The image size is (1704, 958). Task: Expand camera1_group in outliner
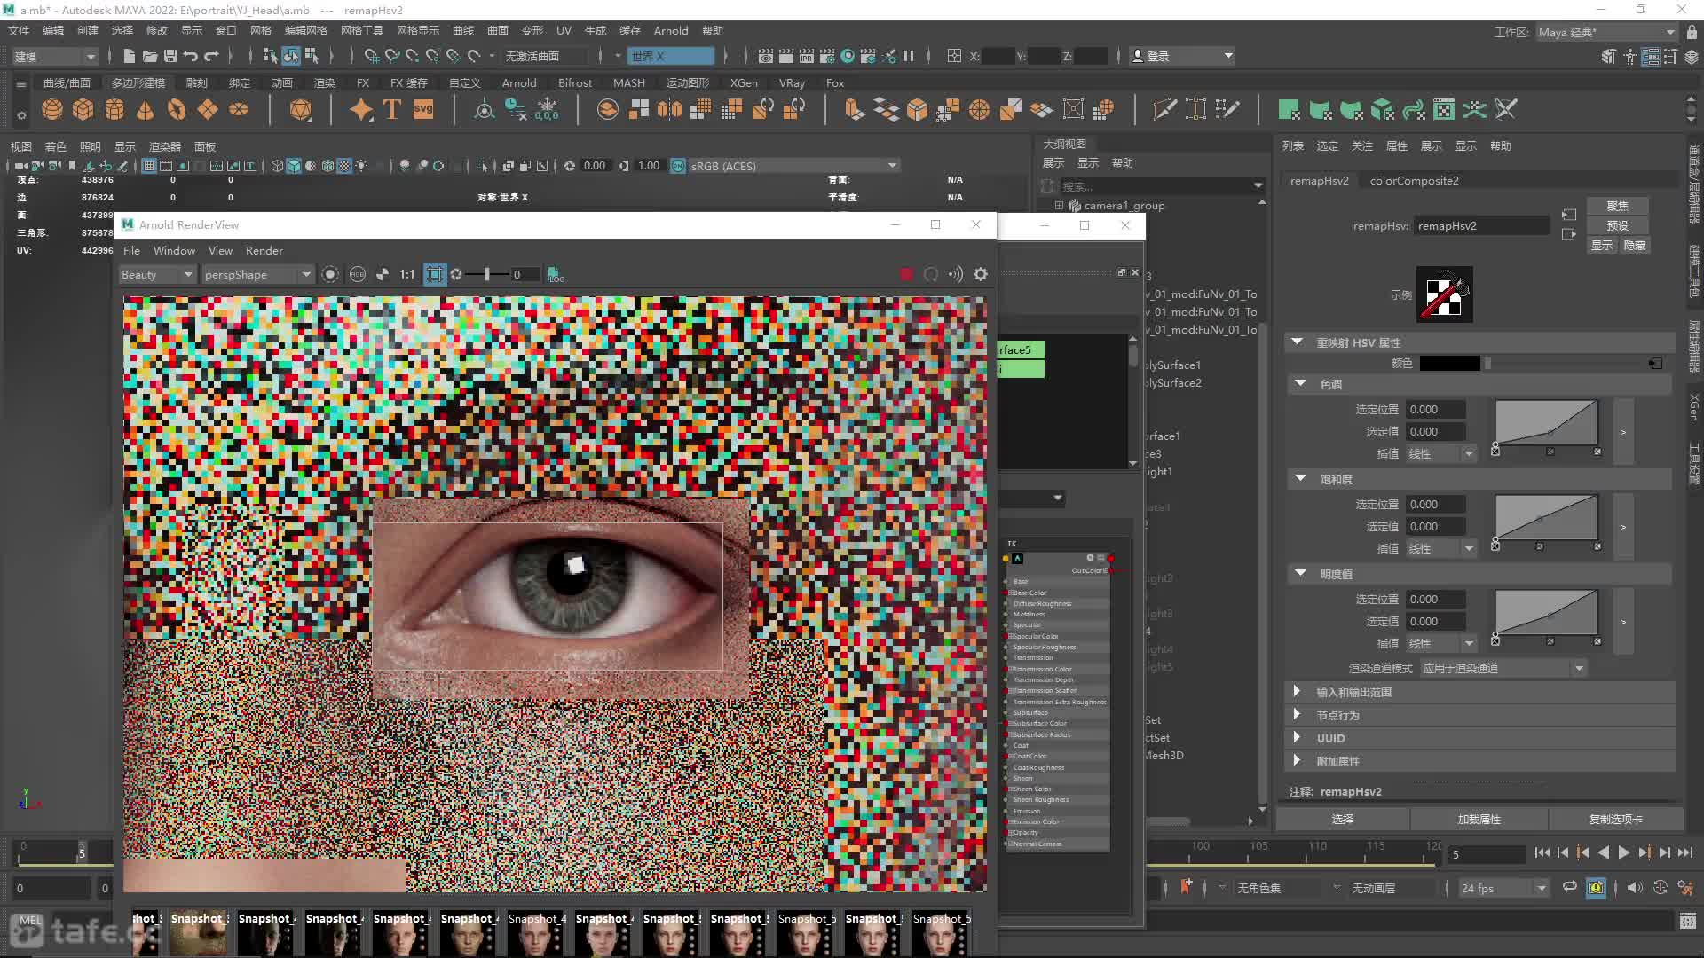click(1059, 206)
